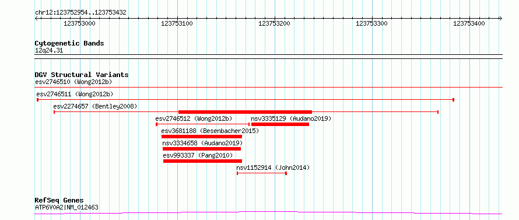Click the thick bar of esv2274657
This screenshot has width=519, height=220.
pos(246,112)
